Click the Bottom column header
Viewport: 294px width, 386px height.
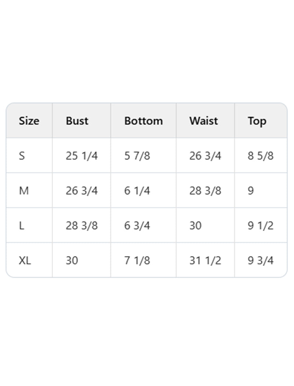143,121
